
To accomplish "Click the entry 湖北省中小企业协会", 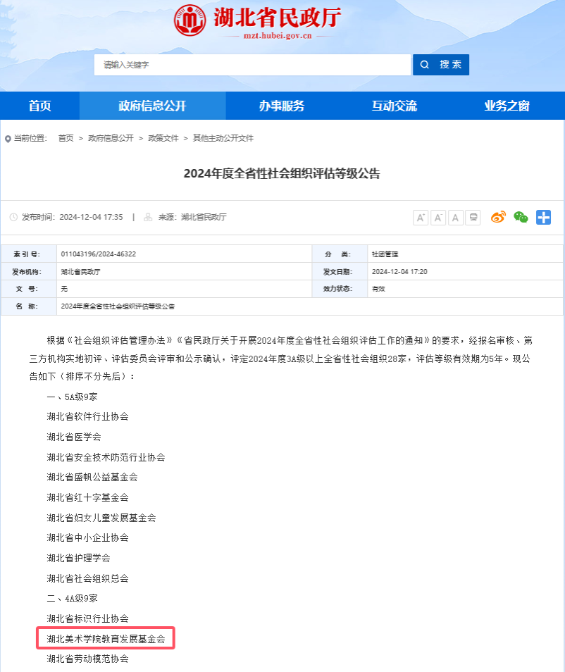I will pos(88,538).
